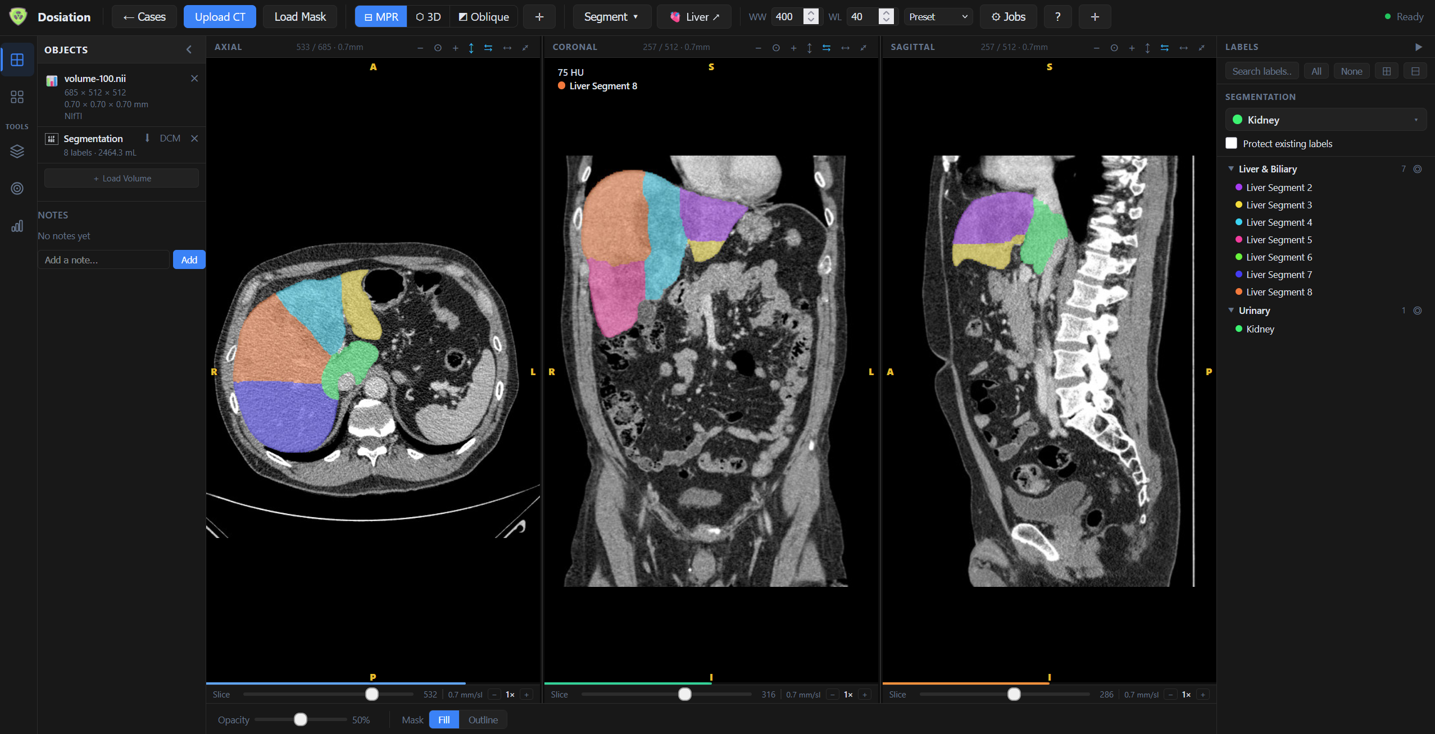1435x734 pixels.
Task: Reset zoom in the Coronal view
Action: coord(776,48)
